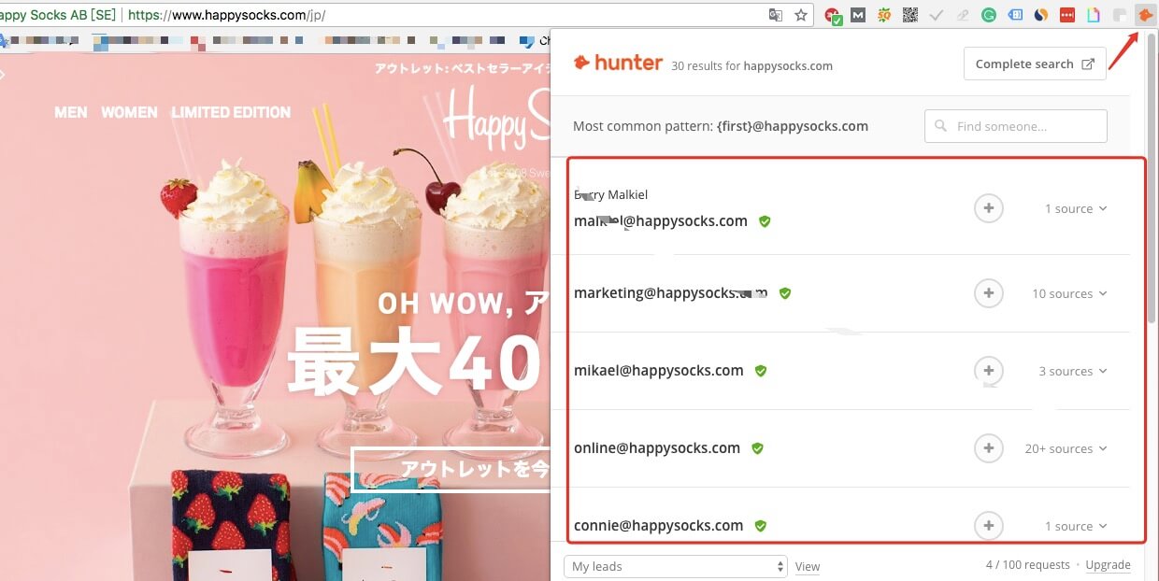Click the View link beside My leads
The height and width of the screenshot is (581, 1159).
(808, 566)
